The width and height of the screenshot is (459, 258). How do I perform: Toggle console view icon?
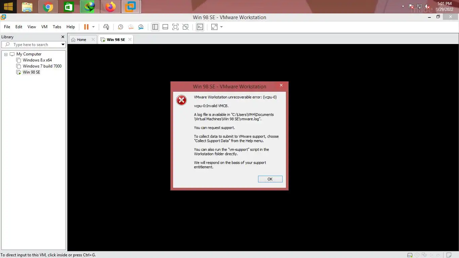pos(200,27)
